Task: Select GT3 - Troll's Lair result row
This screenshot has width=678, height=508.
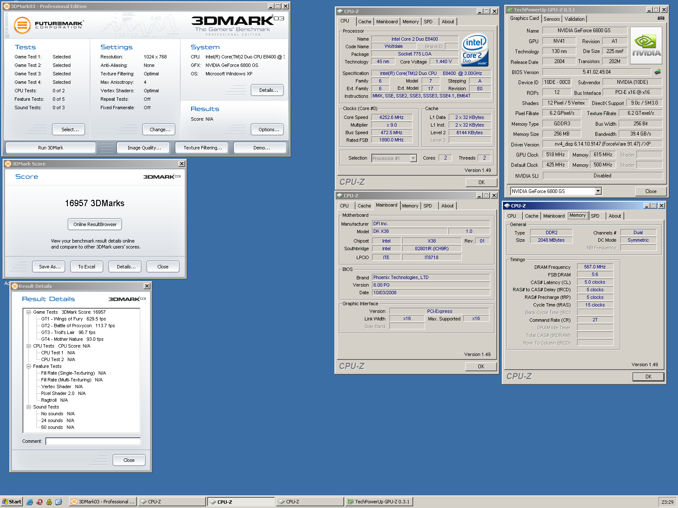Action: coord(68,332)
